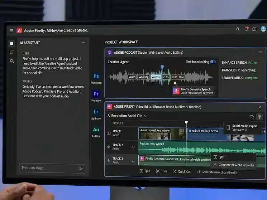Select the Firefly Generate soundtrack clip
The width and height of the screenshot is (267, 200).
coord(175,160)
